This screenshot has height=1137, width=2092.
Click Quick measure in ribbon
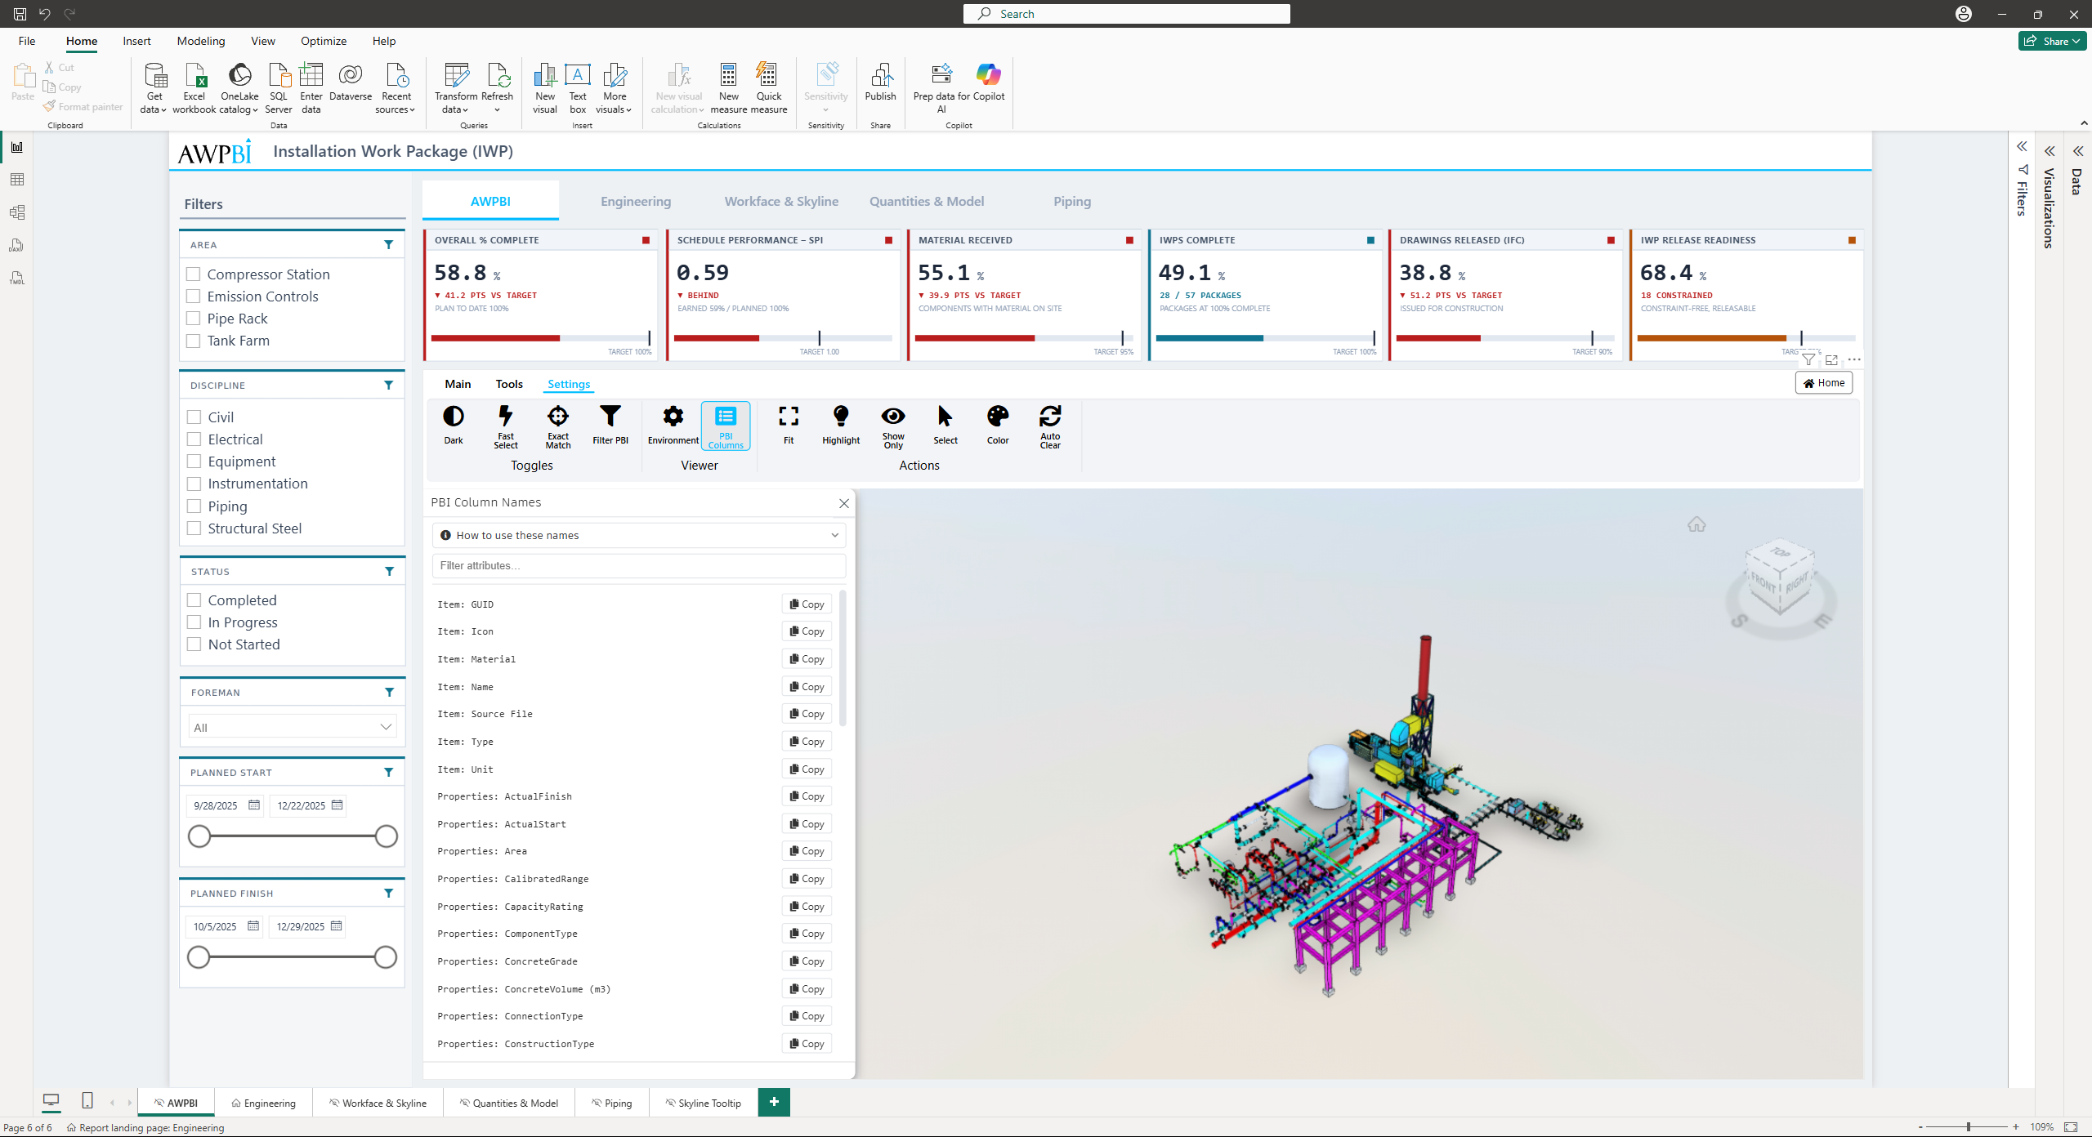click(x=769, y=88)
